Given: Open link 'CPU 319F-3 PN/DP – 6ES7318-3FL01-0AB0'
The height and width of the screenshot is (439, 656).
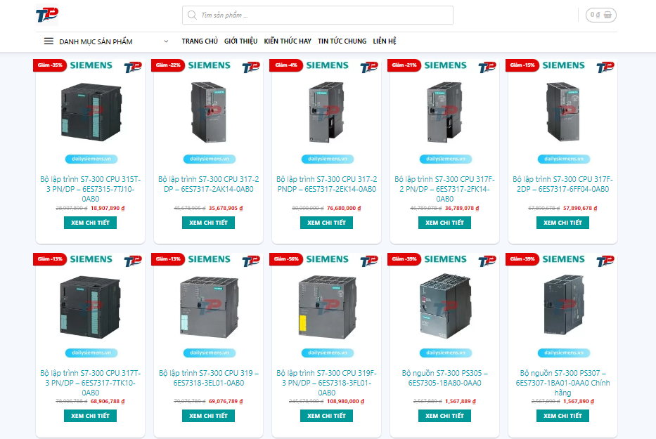Looking at the screenshot, I should click(x=326, y=383).
